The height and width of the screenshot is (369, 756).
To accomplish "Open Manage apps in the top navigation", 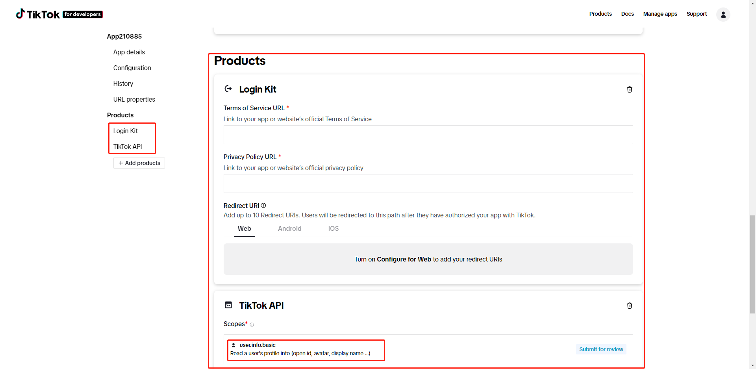I will (660, 14).
